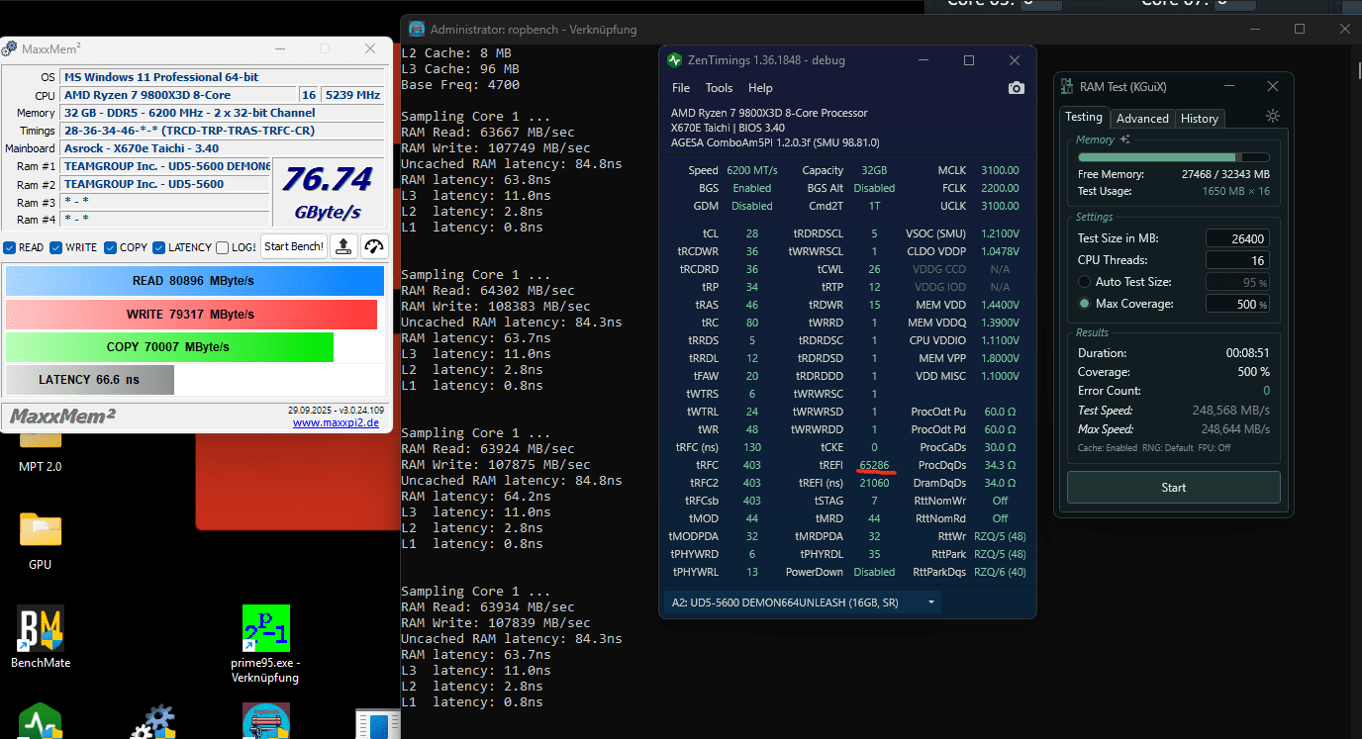Click the MaxxMem title bar app icon
This screenshot has height=739, width=1362.
tap(8, 48)
